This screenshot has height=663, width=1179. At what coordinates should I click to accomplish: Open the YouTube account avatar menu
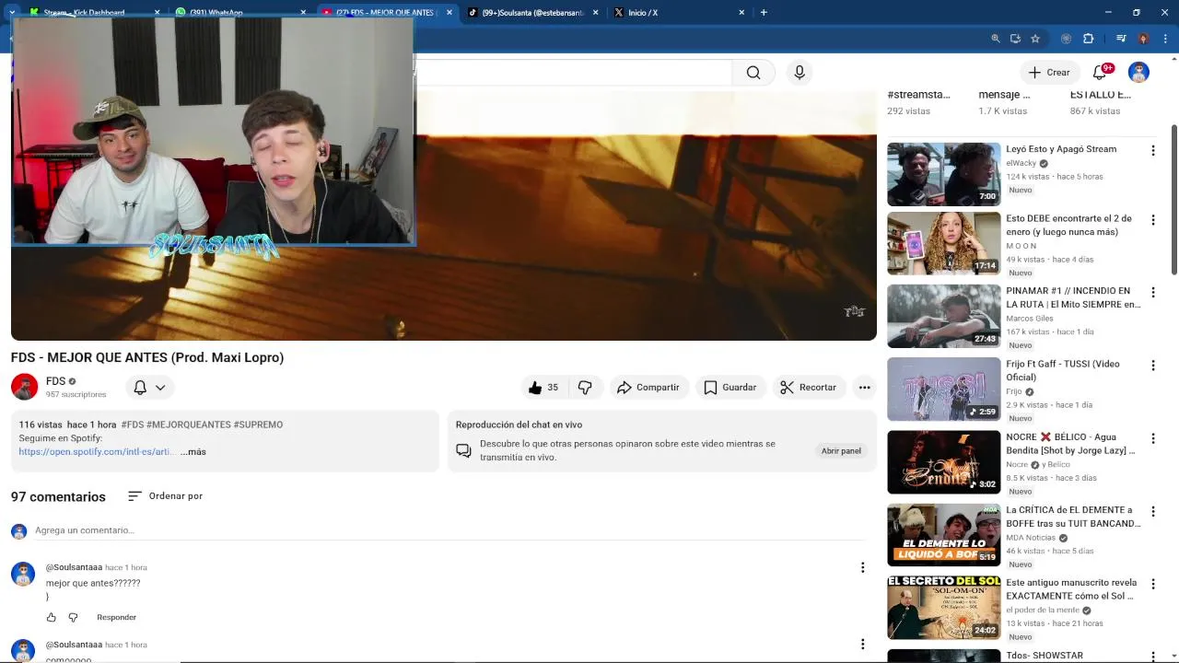point(1138,73)
